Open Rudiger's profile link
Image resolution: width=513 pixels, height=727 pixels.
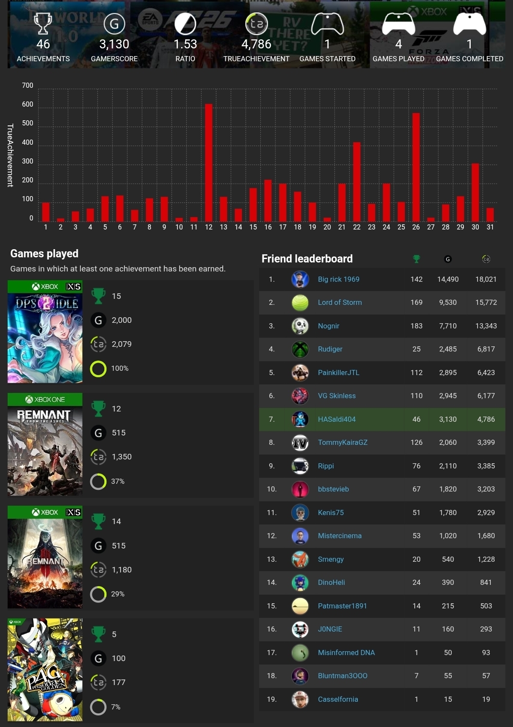[330, 349]
